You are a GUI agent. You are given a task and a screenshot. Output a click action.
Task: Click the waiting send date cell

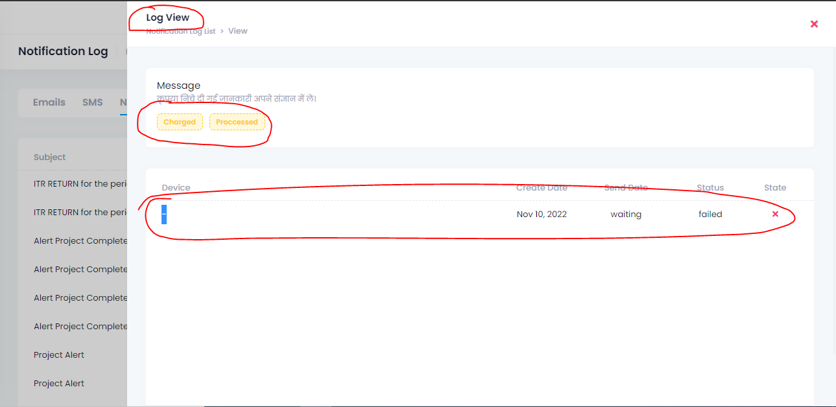coord(626,215)
